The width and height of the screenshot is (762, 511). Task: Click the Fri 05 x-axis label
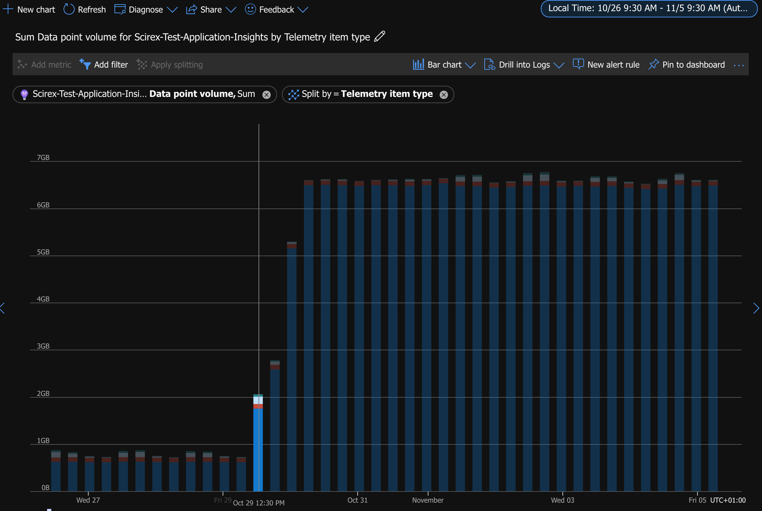point(697,500)
